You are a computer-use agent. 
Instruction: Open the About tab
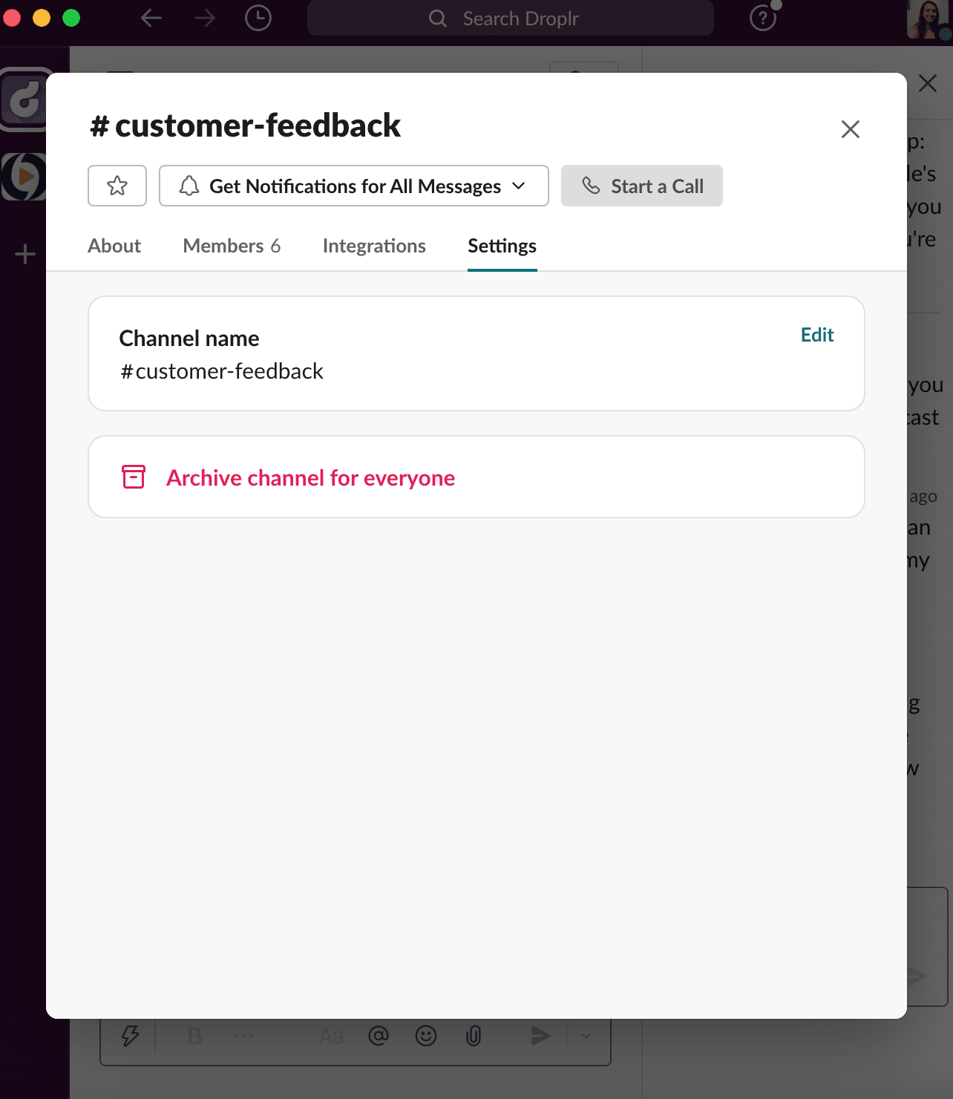click(x=114, y=246)
